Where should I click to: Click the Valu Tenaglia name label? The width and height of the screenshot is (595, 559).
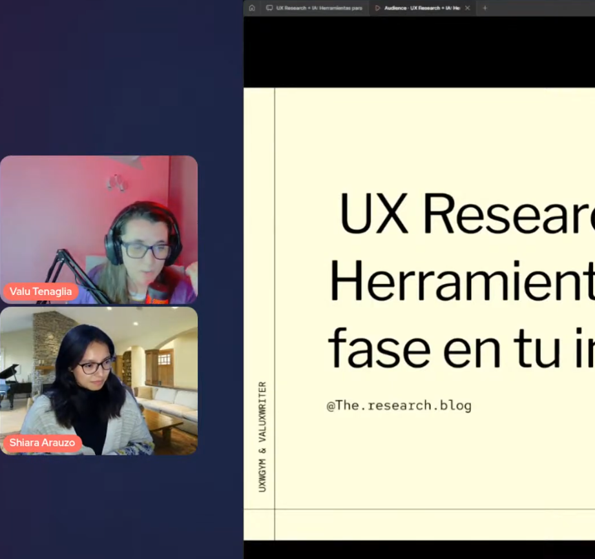[x=40, y=291]
